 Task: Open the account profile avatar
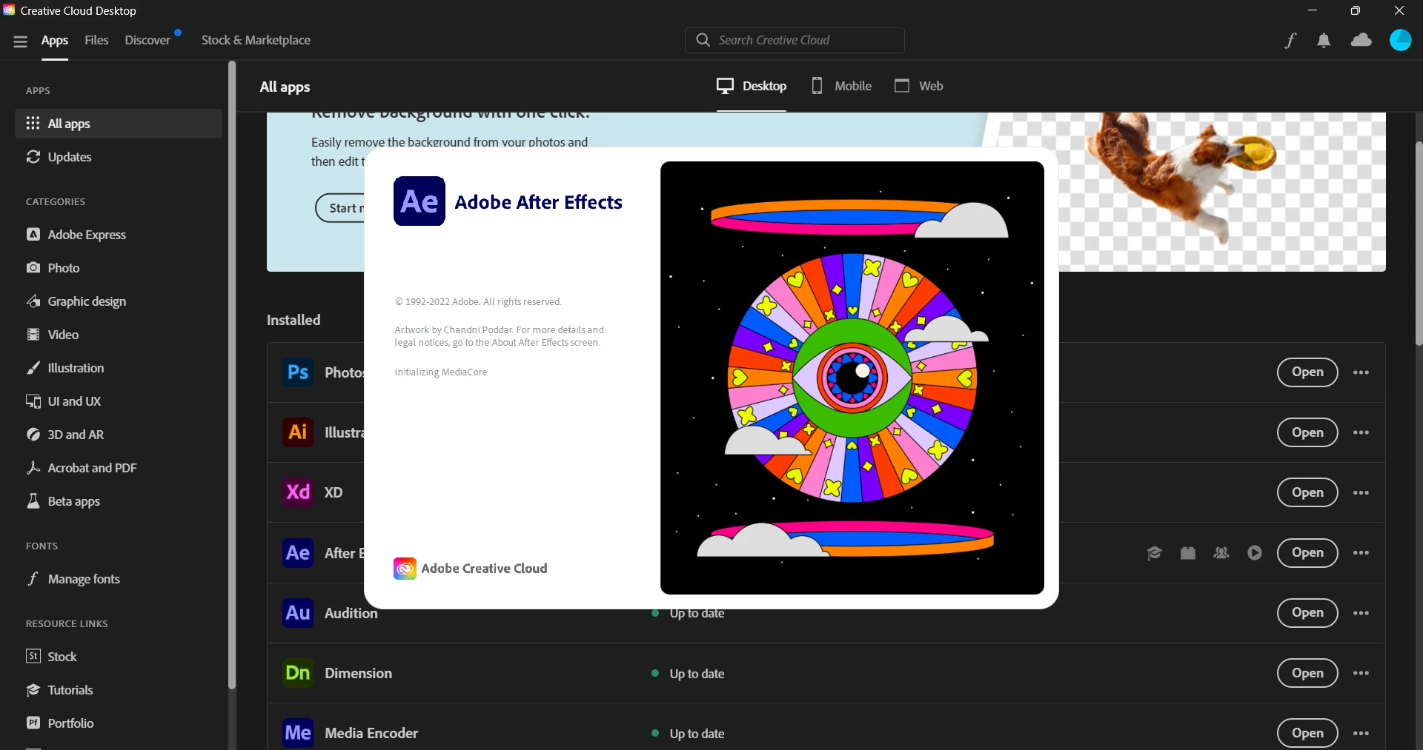(x=1400, y=40)
